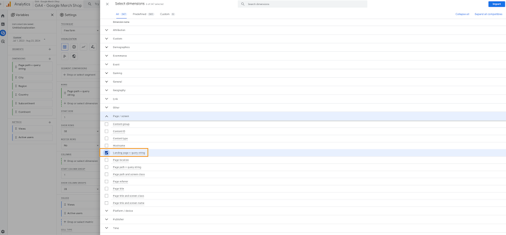Select the Donut chart visualization icon

74,47
